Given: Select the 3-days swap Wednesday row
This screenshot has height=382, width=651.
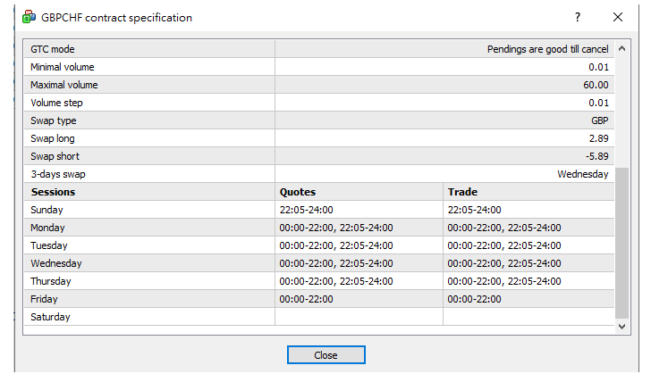Looking at the screenshot, I should tap(319, 174).
